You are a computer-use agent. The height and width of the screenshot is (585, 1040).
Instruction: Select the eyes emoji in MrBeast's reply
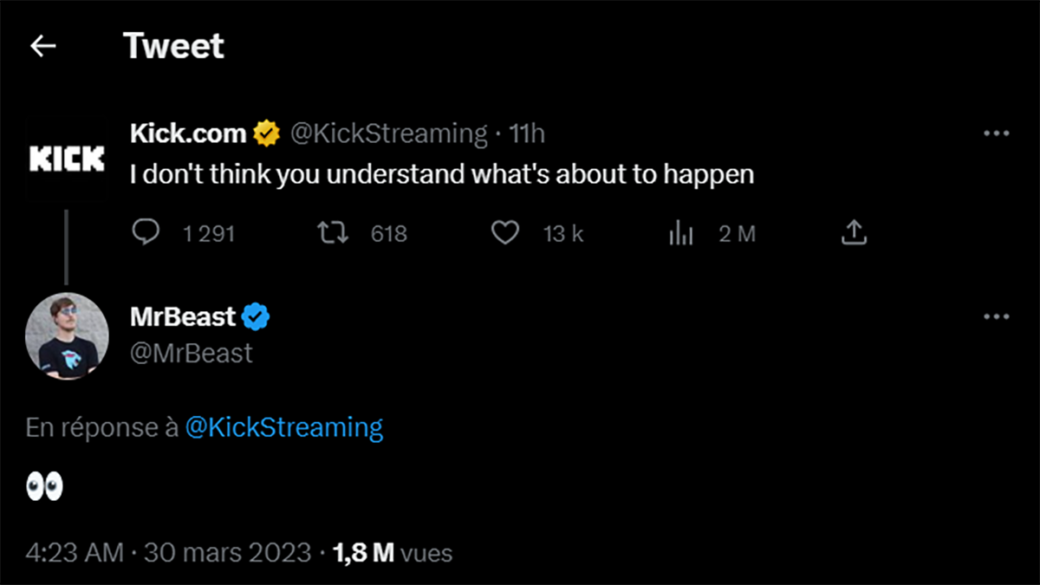click(x=43, y=486)
